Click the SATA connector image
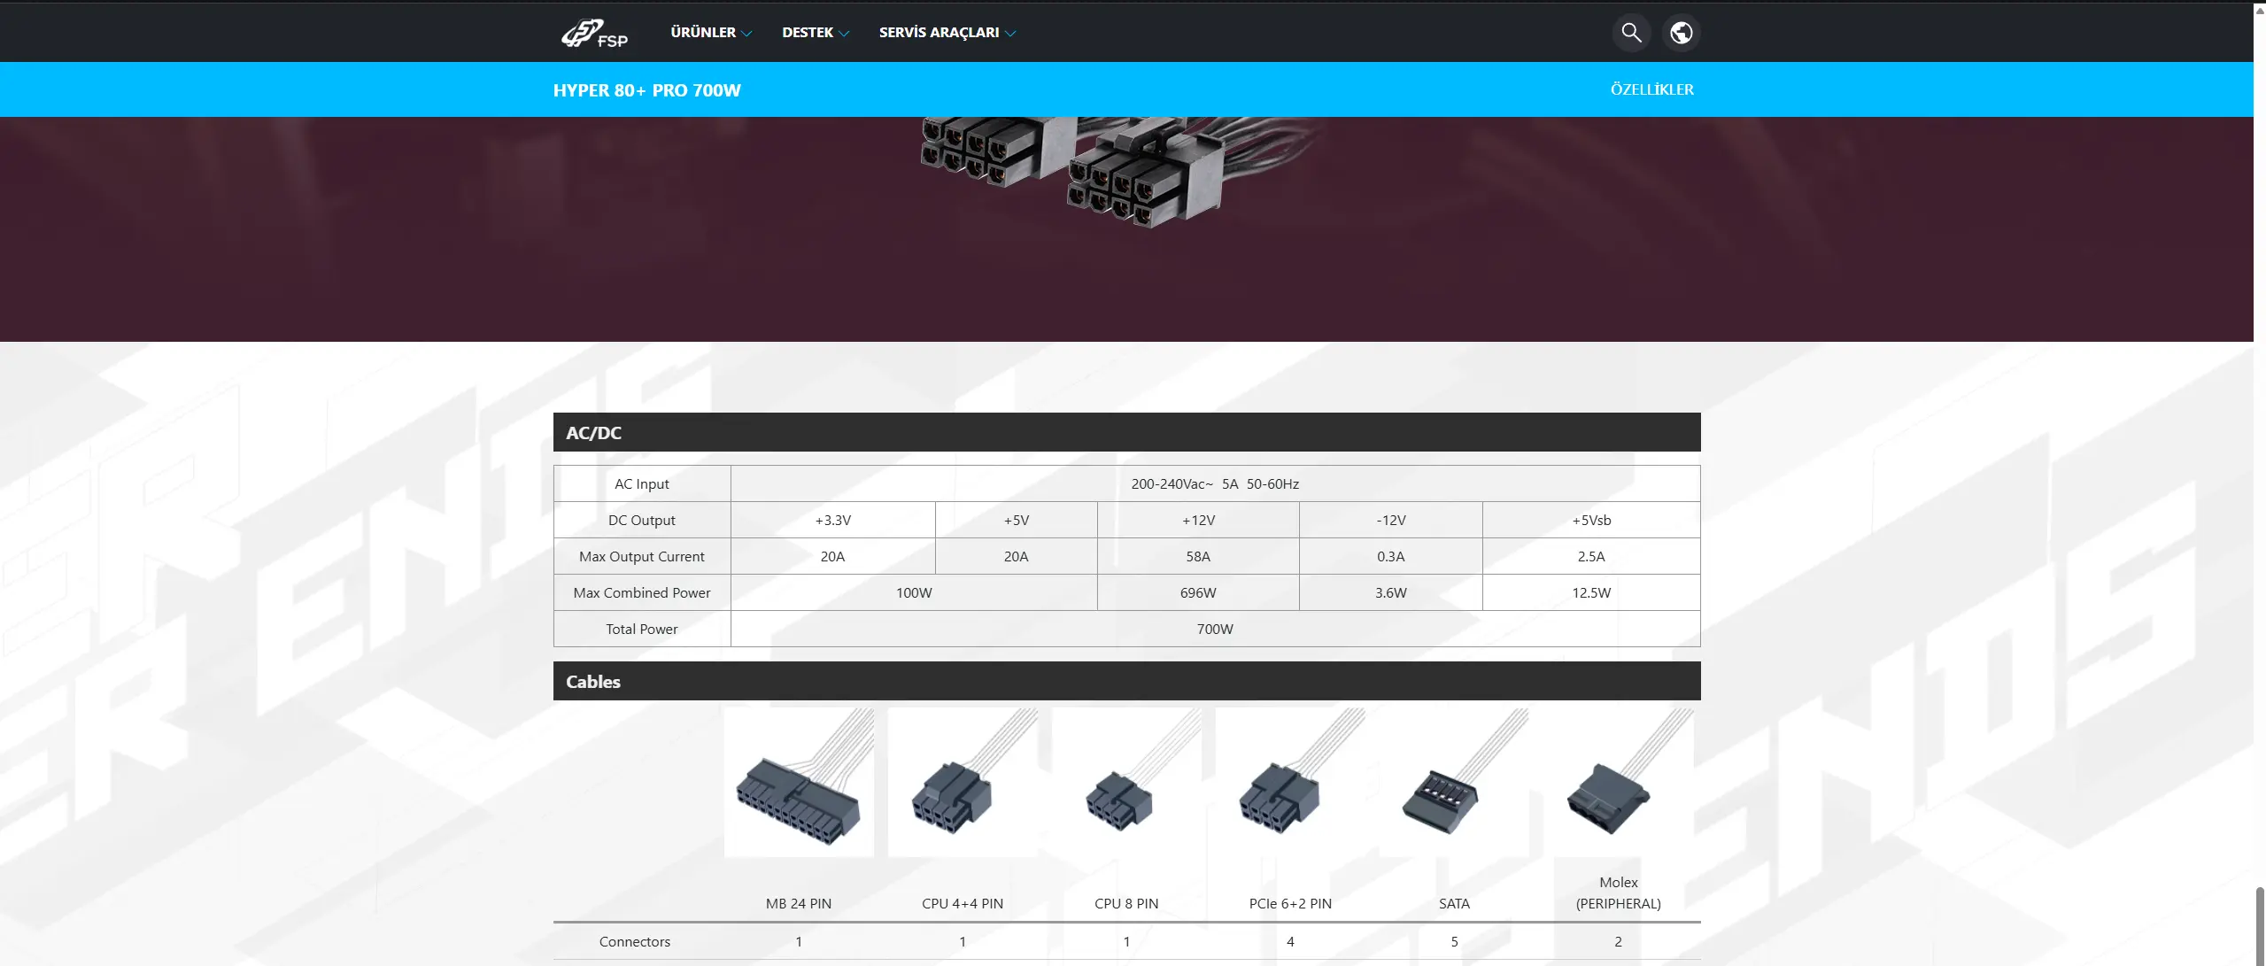 [x=1454, y=783]
